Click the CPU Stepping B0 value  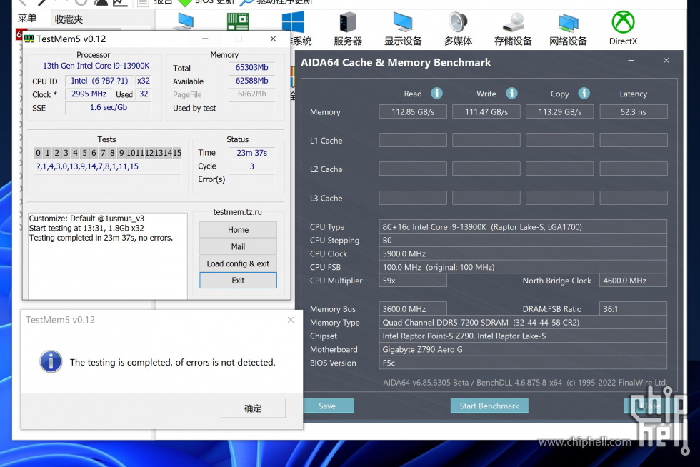(x=523, y=240)
